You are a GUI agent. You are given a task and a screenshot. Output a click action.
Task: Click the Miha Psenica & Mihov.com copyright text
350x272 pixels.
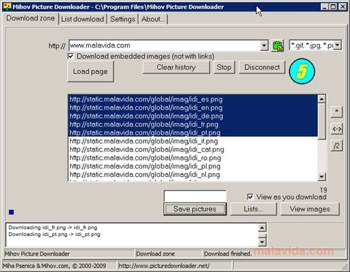[x=54, y=266]
